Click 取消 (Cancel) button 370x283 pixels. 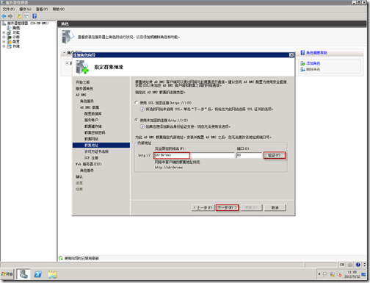click(x=275, y=208)
